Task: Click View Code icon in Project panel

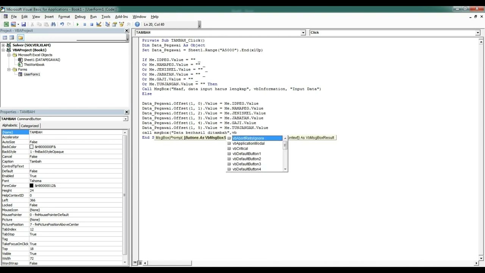Action: tap(5, 38)
